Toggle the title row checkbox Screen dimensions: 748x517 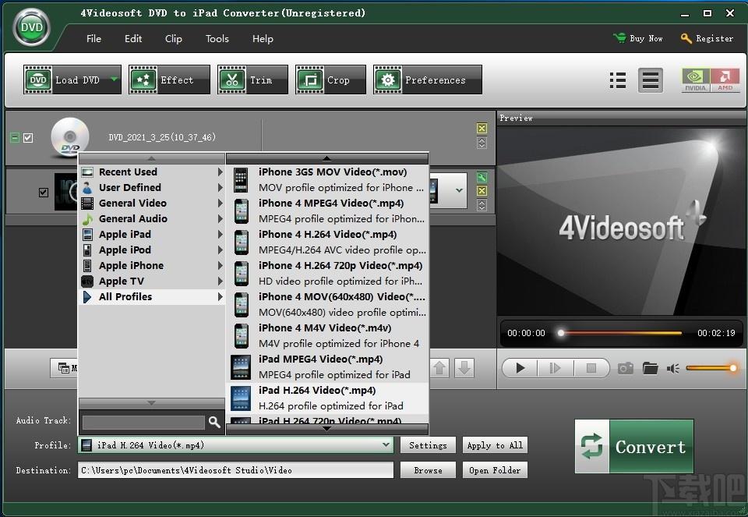44,193
